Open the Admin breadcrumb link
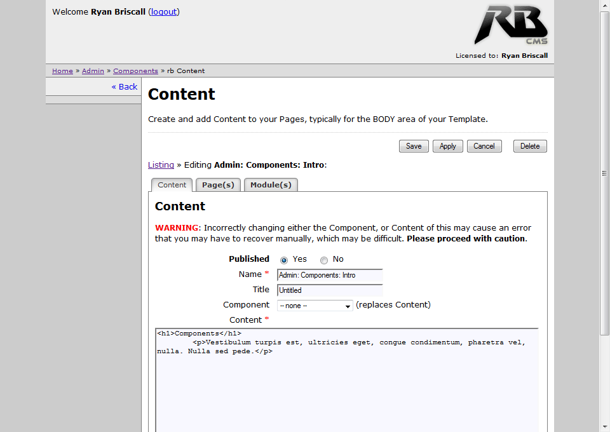 (93, 71)
